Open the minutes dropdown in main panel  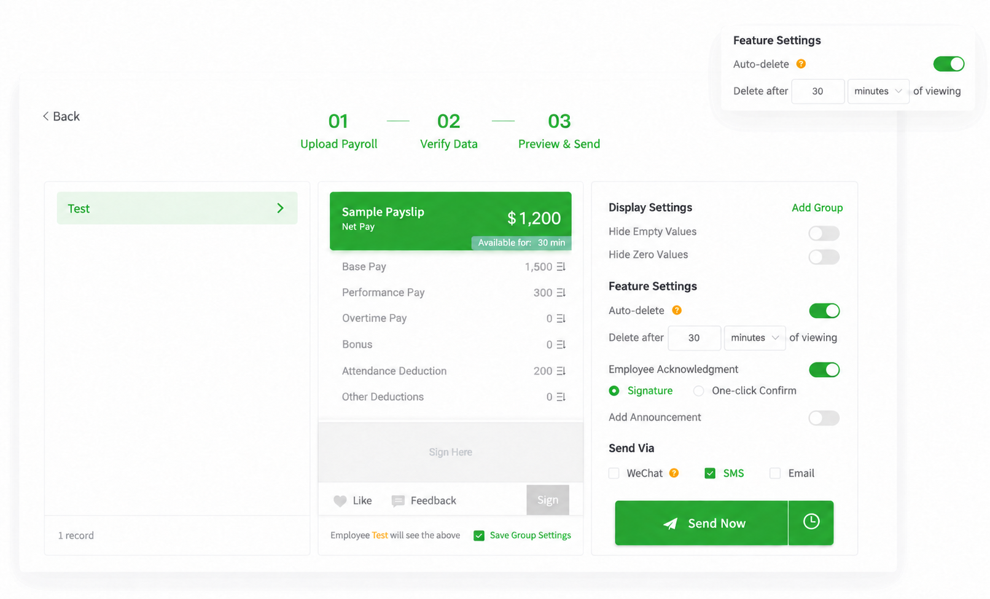coord(755,338)
